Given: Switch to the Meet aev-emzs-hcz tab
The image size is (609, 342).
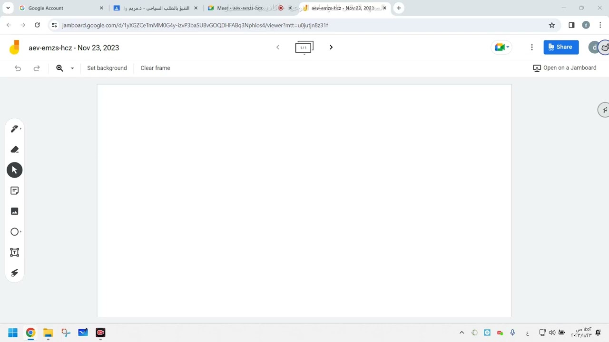Looking at the screenshot, I should 250,8.
